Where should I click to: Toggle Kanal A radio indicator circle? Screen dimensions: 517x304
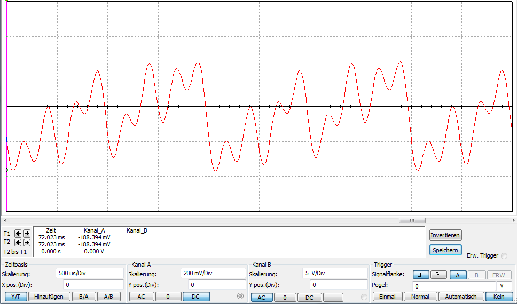240,296
